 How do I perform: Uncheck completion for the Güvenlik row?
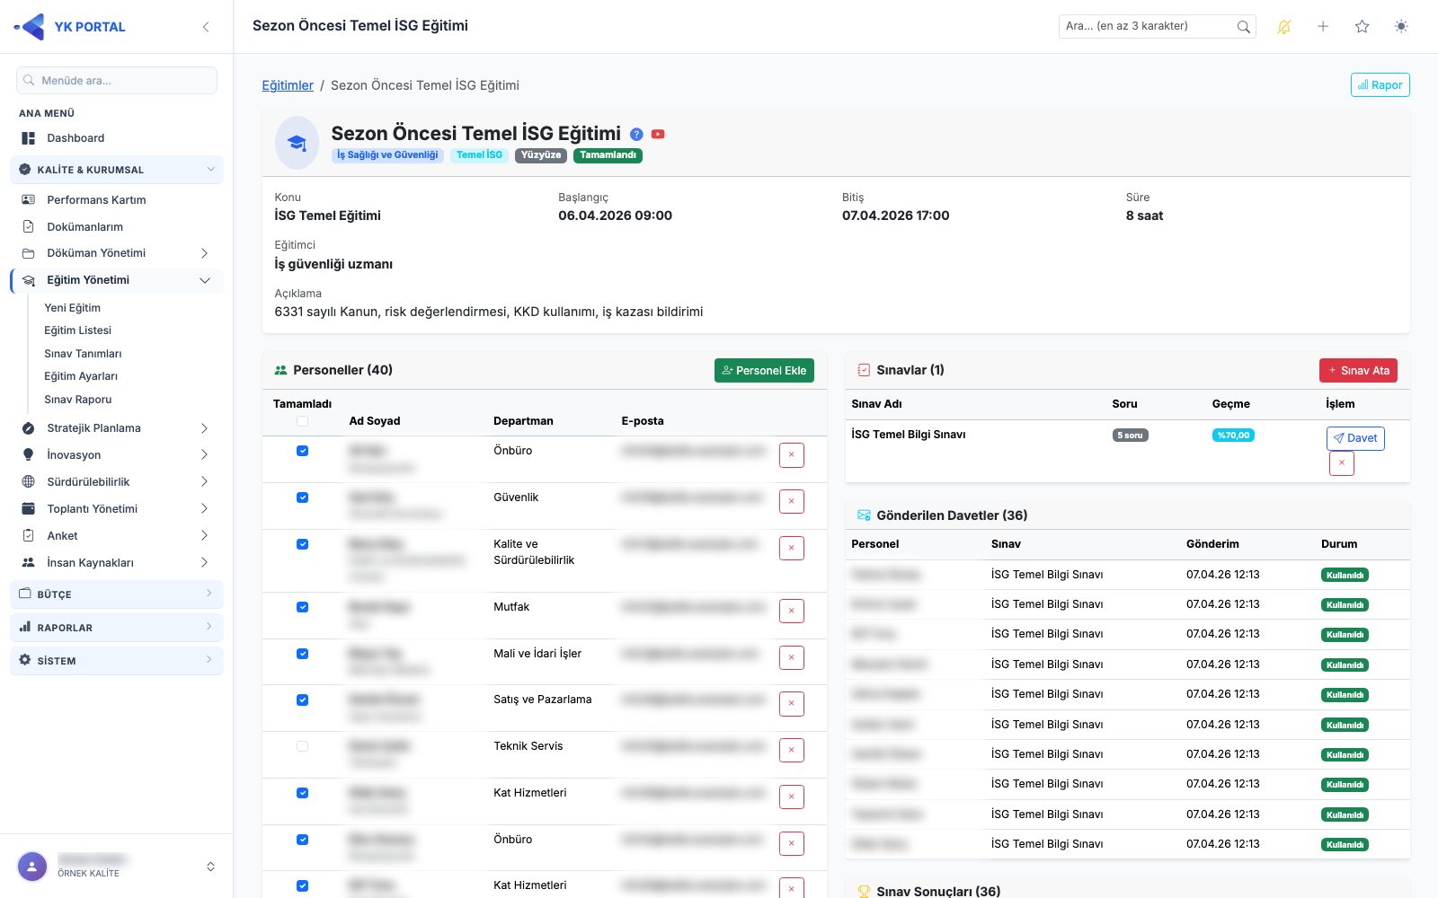[x=302, y=497]
